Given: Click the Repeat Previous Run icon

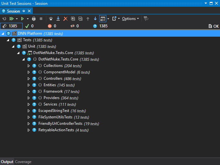Looking at the screenshot, I should point(4,19).
